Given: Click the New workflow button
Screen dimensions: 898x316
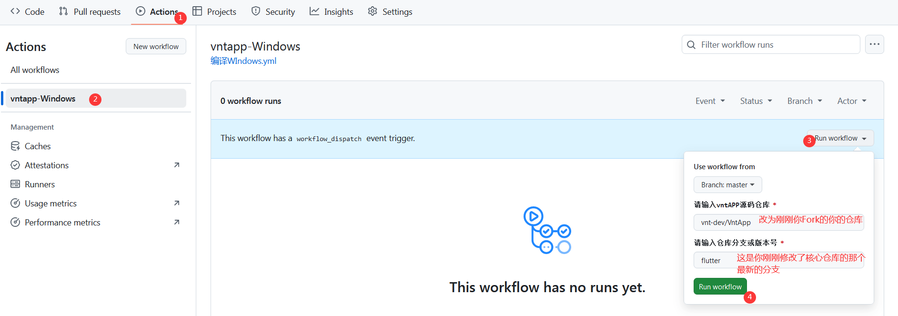Looking at the screenshot, I should [x=156, y=46].
